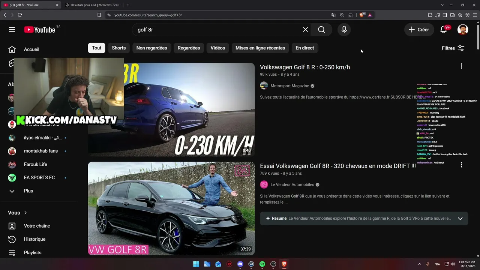Image resolution: width=480 pixels, height=270 pixels.
Task: Go to the YouTube home logo
Action: (40, 30)
